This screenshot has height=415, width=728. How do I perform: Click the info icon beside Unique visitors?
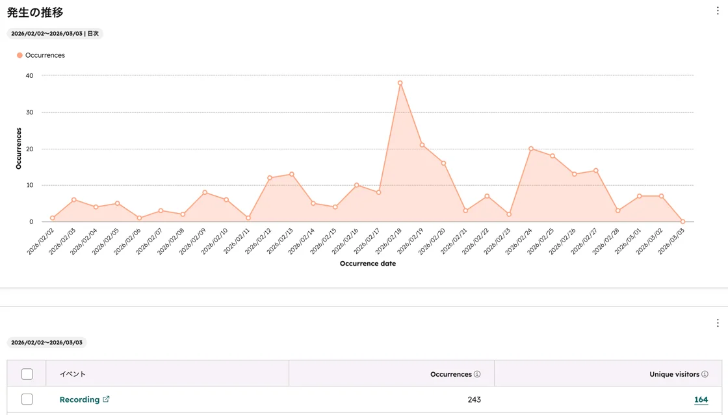pos(705,374)
